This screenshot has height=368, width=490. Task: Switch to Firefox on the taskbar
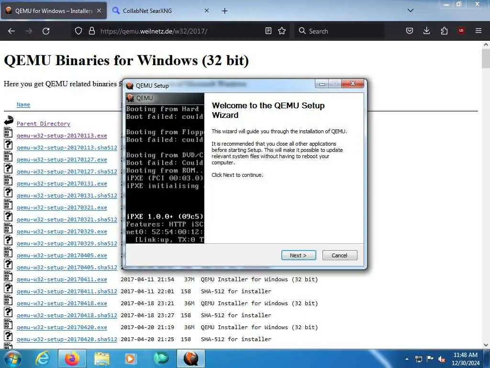(x=72, y=358)
